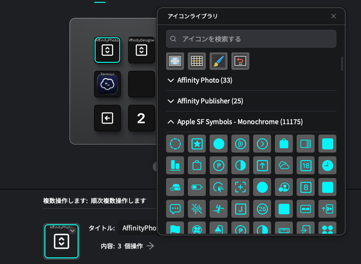Select the outlined shopping bag icon

197,165
